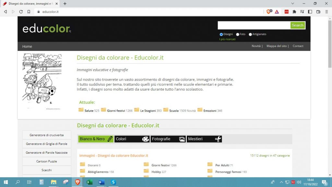The width and height of the screenshot is (332, 187).
Task: Open the browser settings hamburger menu
Action: click(x=327, y=11)
